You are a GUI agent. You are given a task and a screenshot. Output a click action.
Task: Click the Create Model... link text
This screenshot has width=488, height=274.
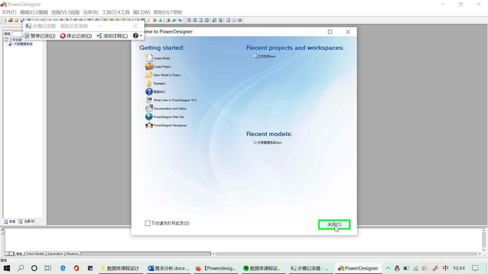[x=163, y=58]
